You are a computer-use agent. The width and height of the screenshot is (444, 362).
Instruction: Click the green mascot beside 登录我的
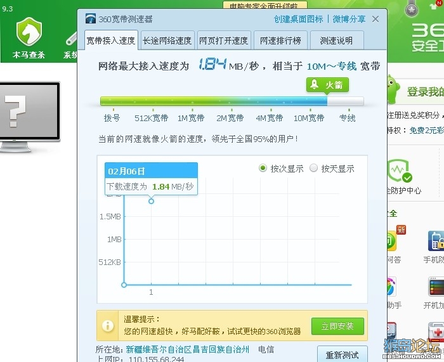393,89
